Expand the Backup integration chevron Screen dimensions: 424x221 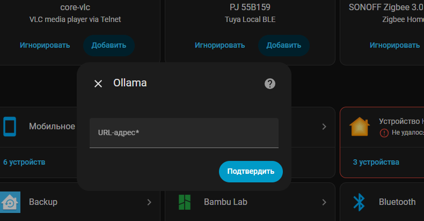click(149, 202)
